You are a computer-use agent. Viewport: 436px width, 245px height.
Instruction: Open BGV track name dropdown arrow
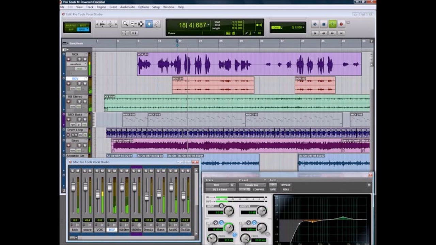click(x=86, y=79)
